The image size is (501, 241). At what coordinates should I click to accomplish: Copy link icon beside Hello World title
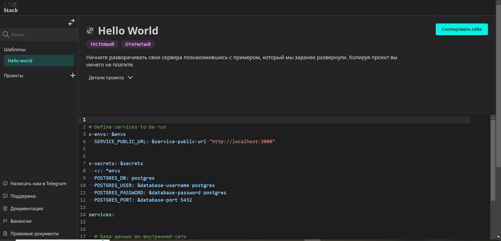90,31
